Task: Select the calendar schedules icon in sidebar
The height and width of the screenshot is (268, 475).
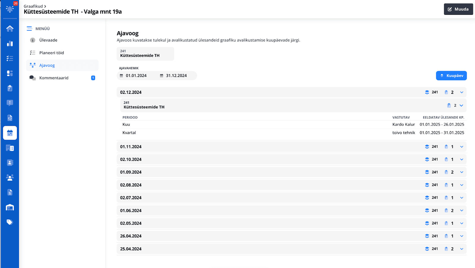Action: [10, 133]
